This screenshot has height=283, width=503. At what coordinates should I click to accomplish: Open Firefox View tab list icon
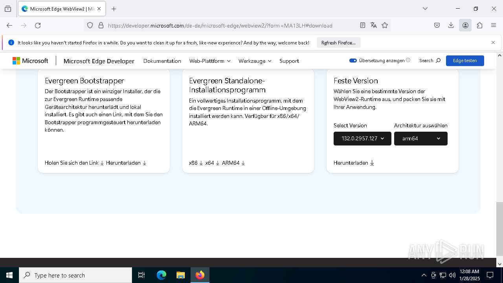pos(8,9)
